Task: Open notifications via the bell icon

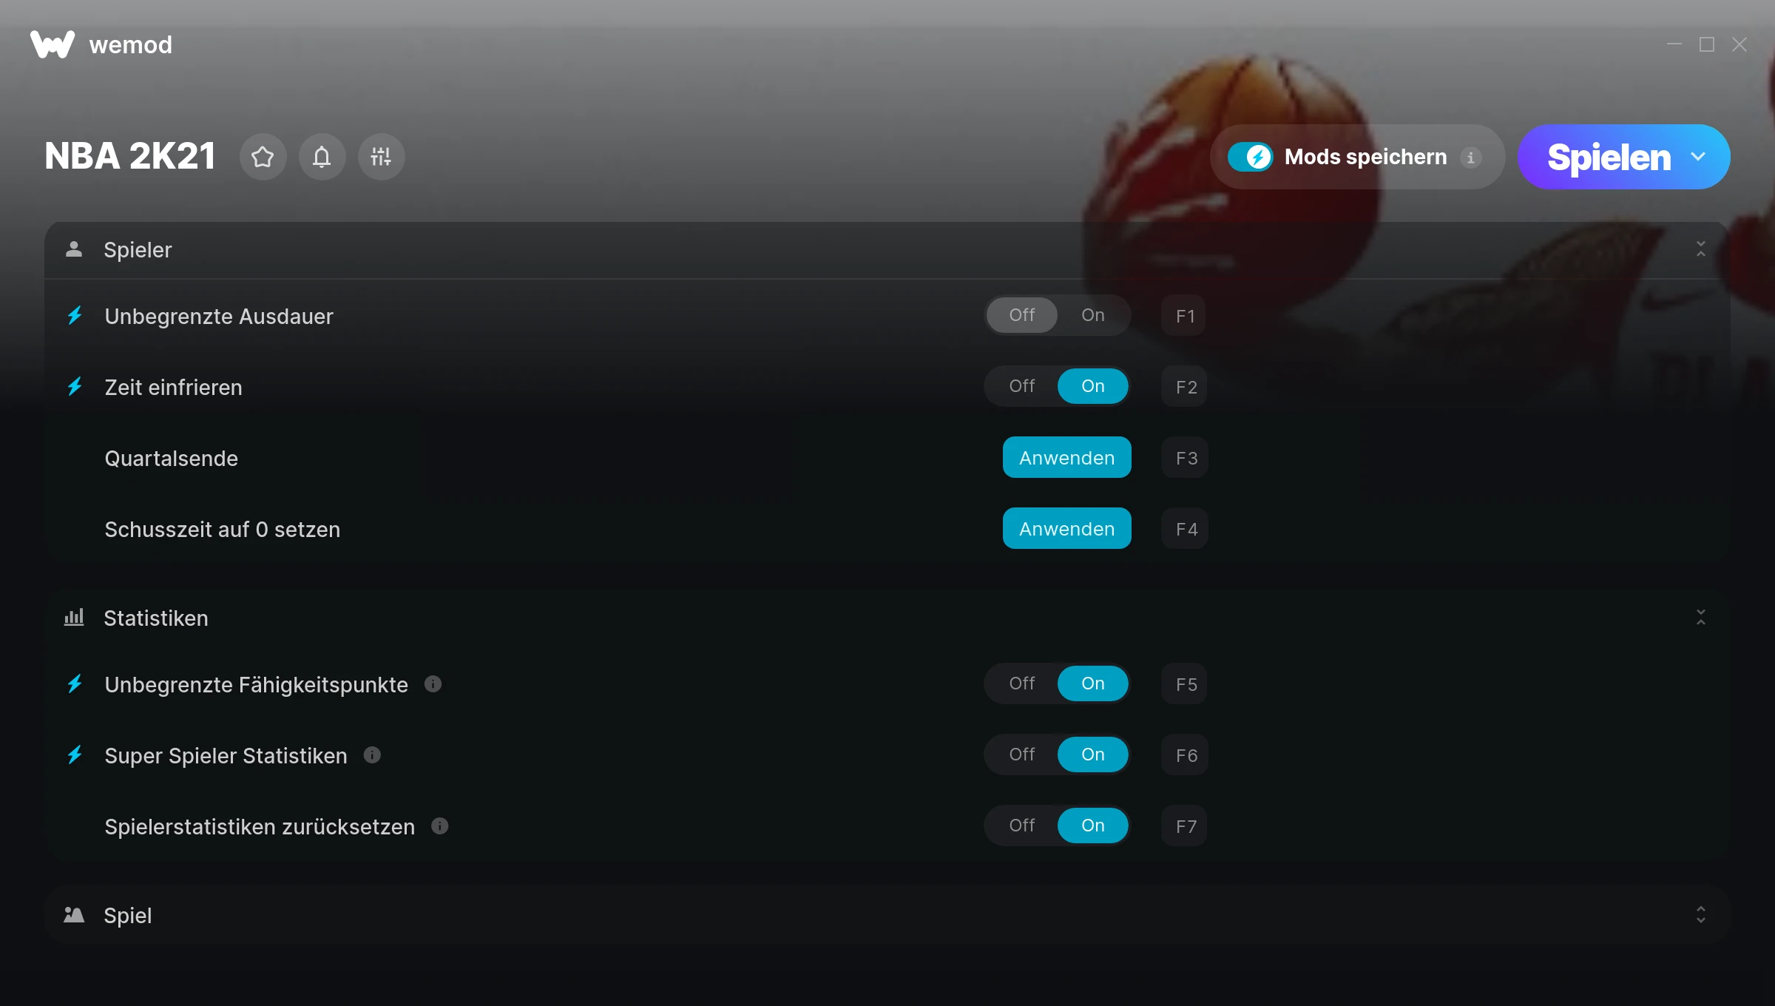Action: click(322, 157)
